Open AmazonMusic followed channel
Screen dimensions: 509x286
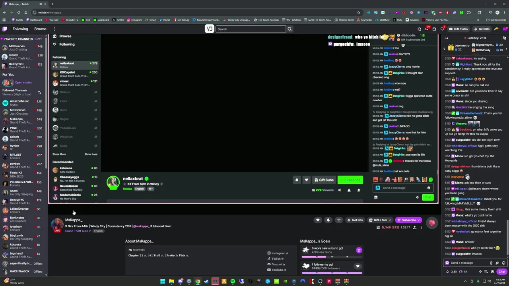point(22,103)
